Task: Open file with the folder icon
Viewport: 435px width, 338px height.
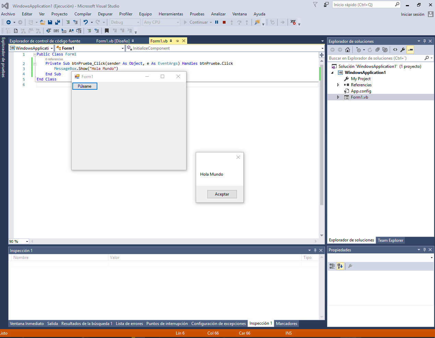Action: pos(42,22)
